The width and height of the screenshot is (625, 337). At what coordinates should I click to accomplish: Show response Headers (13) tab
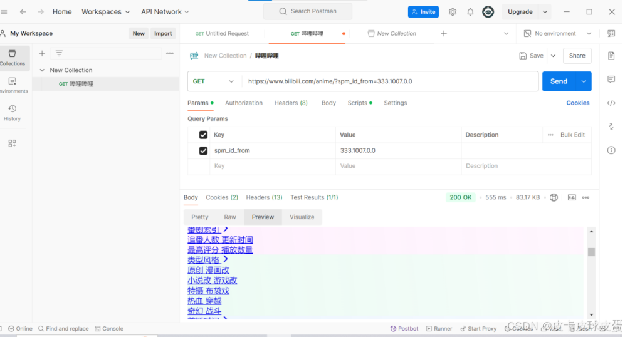click(265, 197)
